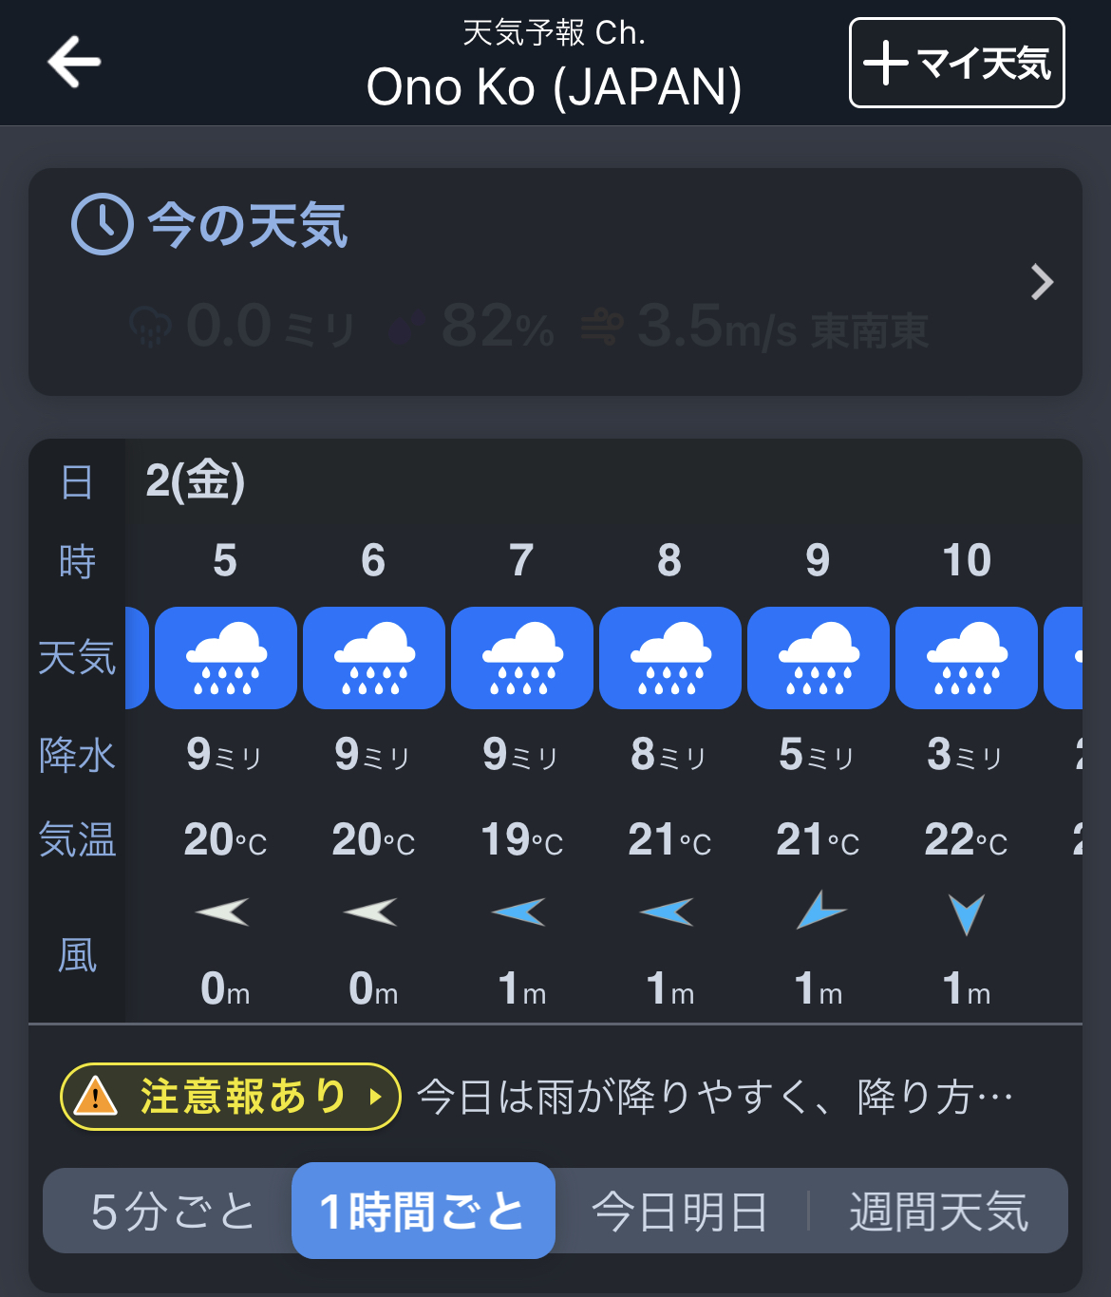Tap the rain icon for 5 o'clock
The width and height of the screenshot is (1111, 1297).
pyautogui.click(x=226, y=658)
